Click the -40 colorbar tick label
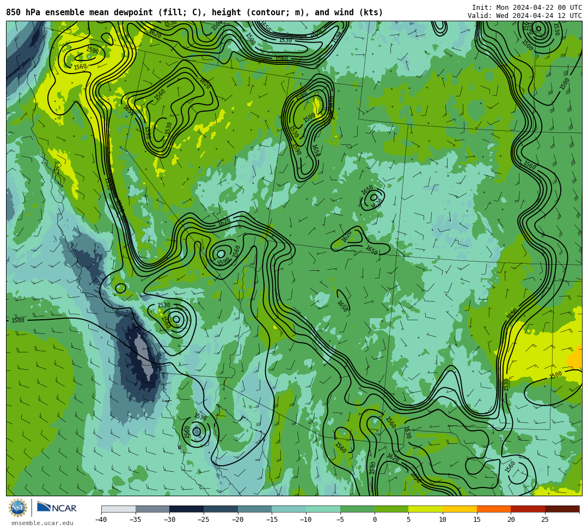This screenshot has width=588, height=530. click(101, 520)
